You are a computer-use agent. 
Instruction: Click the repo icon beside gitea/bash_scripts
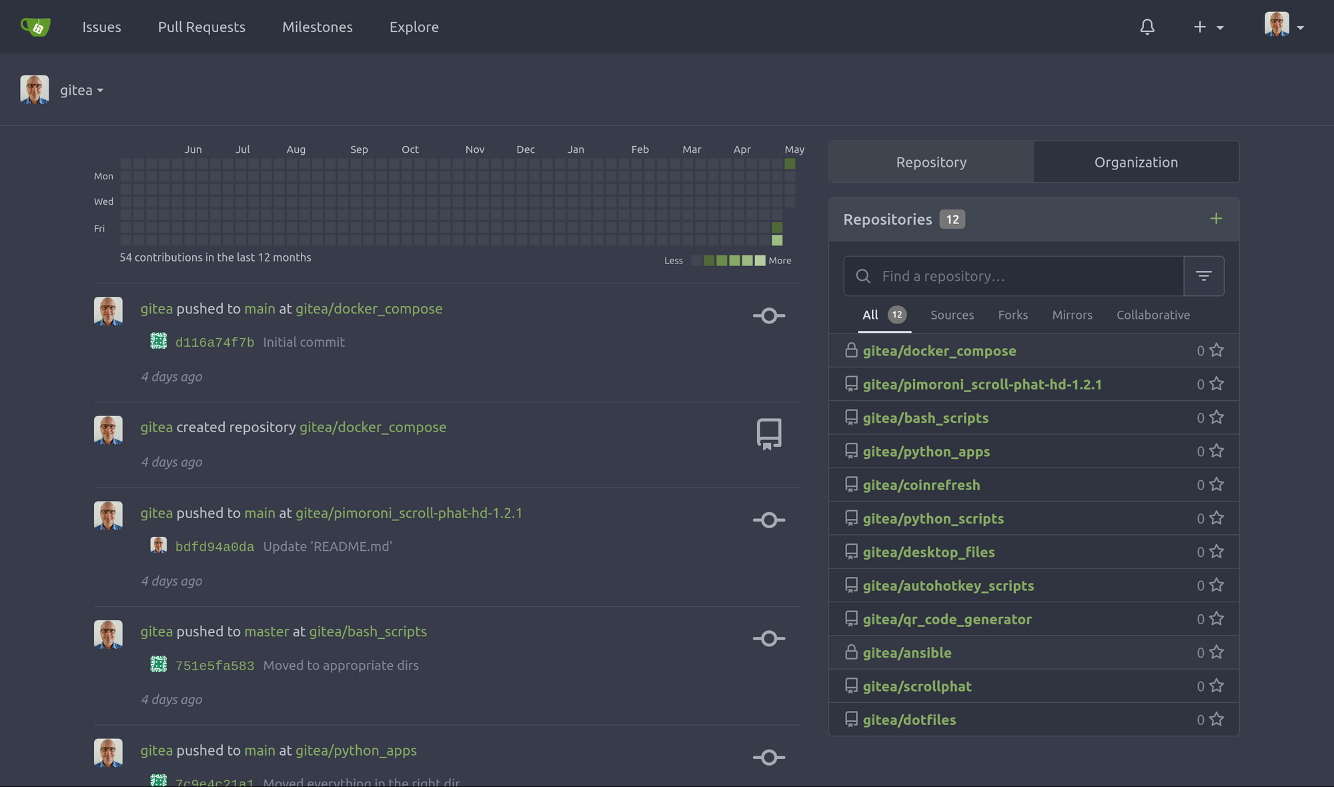(x=851, y=418)
